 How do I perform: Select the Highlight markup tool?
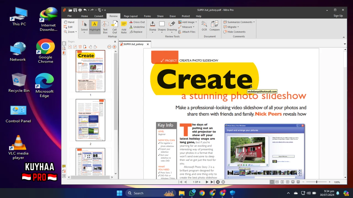(x=95, y=27)
